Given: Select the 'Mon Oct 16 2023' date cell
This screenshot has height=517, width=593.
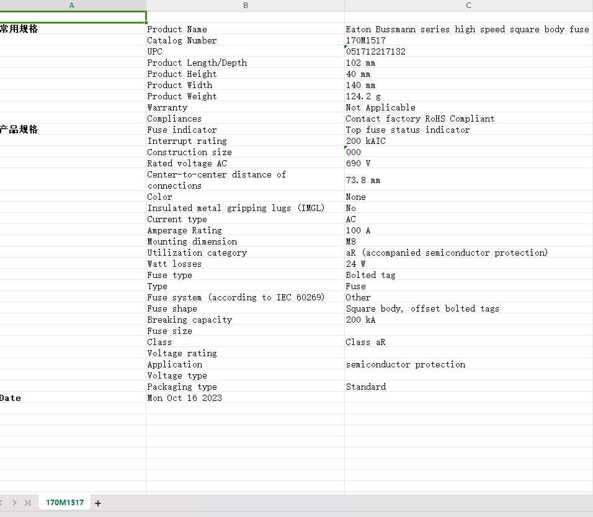Looking at the screenshot, I should (x=246, y=398).
